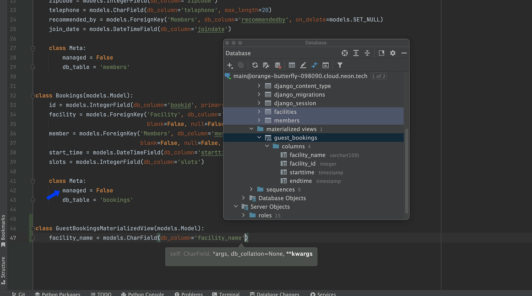Expand the roles folder
Viewport: 532px width, 296px height.
coord(243,215)
